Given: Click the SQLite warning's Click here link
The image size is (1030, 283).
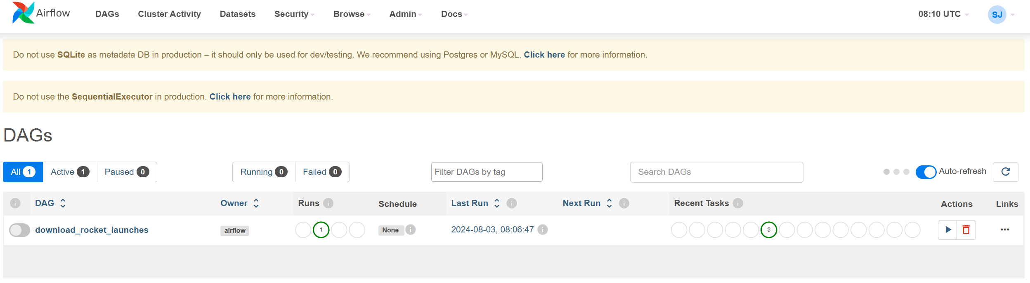Looking at the screenshot, I should [x=544, y=55].
